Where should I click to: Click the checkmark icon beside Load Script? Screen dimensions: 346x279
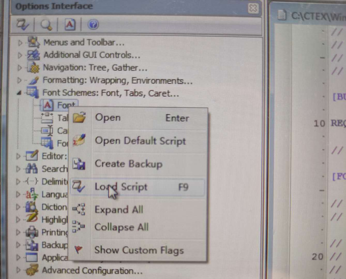(x=78, y=187)
